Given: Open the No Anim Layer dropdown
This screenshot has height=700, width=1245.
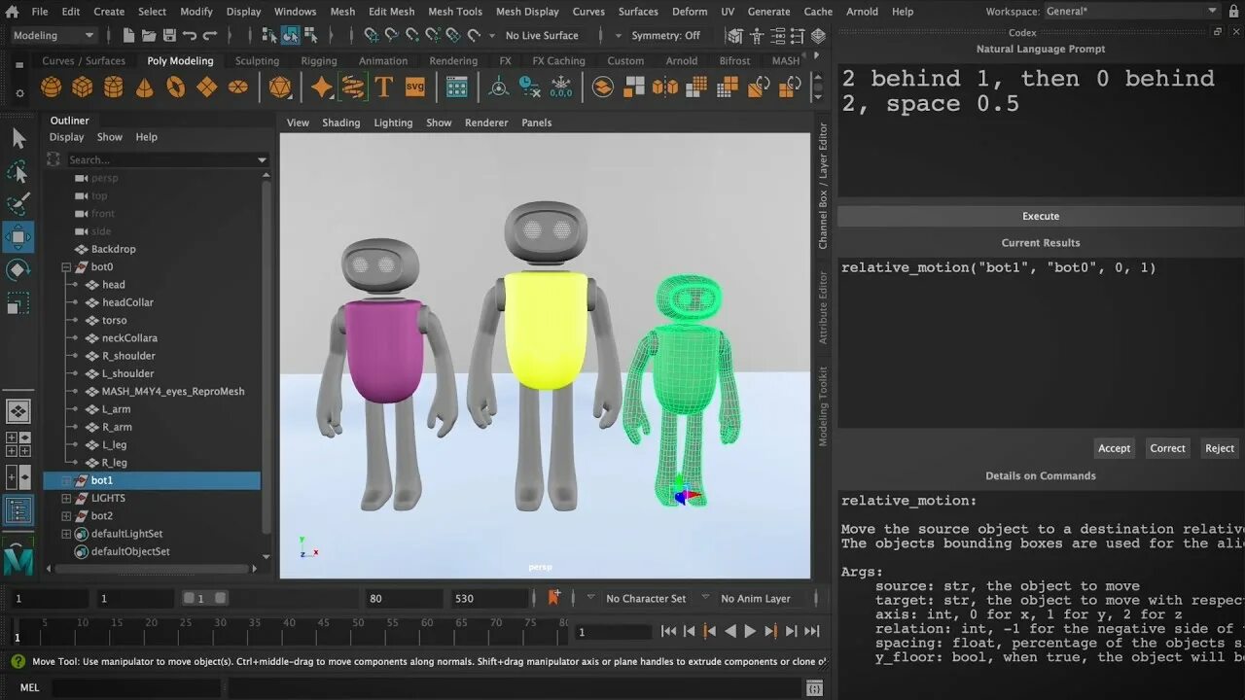Looking at the screenshot, I should [x=756, y=598].
